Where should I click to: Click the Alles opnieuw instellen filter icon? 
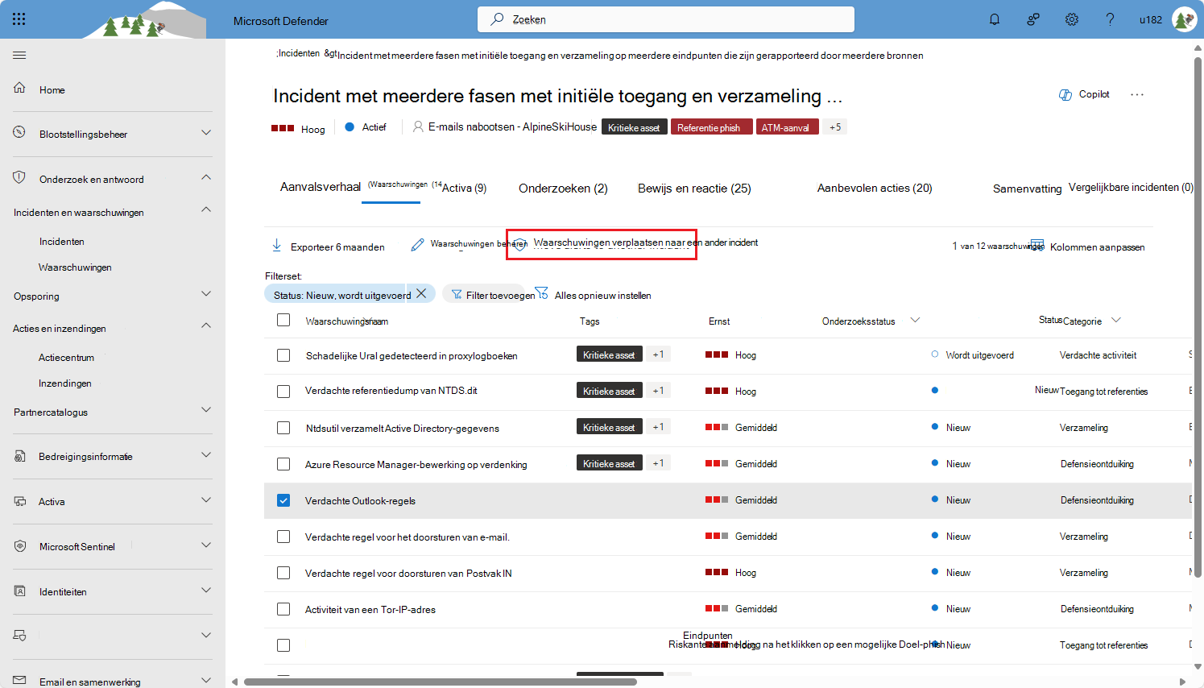click(541, 293)
